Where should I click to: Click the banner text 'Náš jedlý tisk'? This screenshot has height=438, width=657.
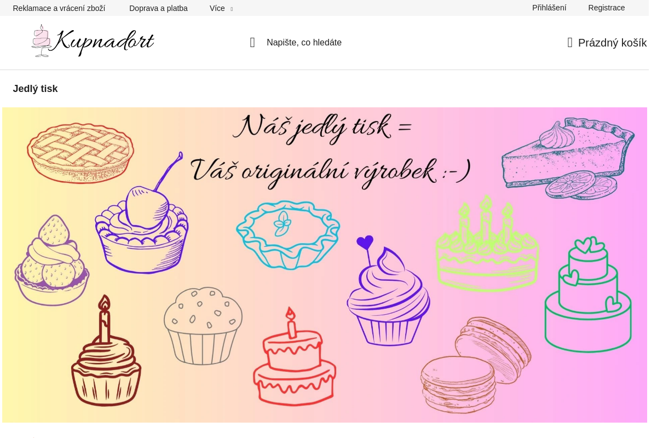pyautogui.click(x=322, y=128)
